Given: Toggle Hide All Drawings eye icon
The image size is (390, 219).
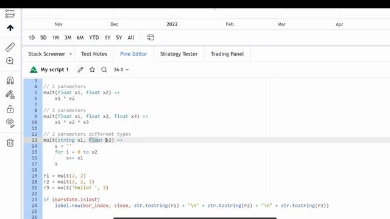Looking at the screenshot, I should click(x=10, y=123).
